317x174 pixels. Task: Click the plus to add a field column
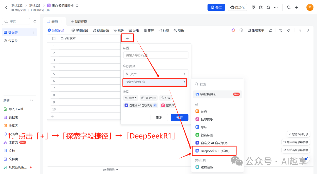[127, 38]
